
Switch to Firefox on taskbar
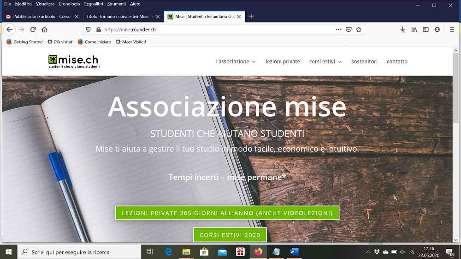(258, 252)
